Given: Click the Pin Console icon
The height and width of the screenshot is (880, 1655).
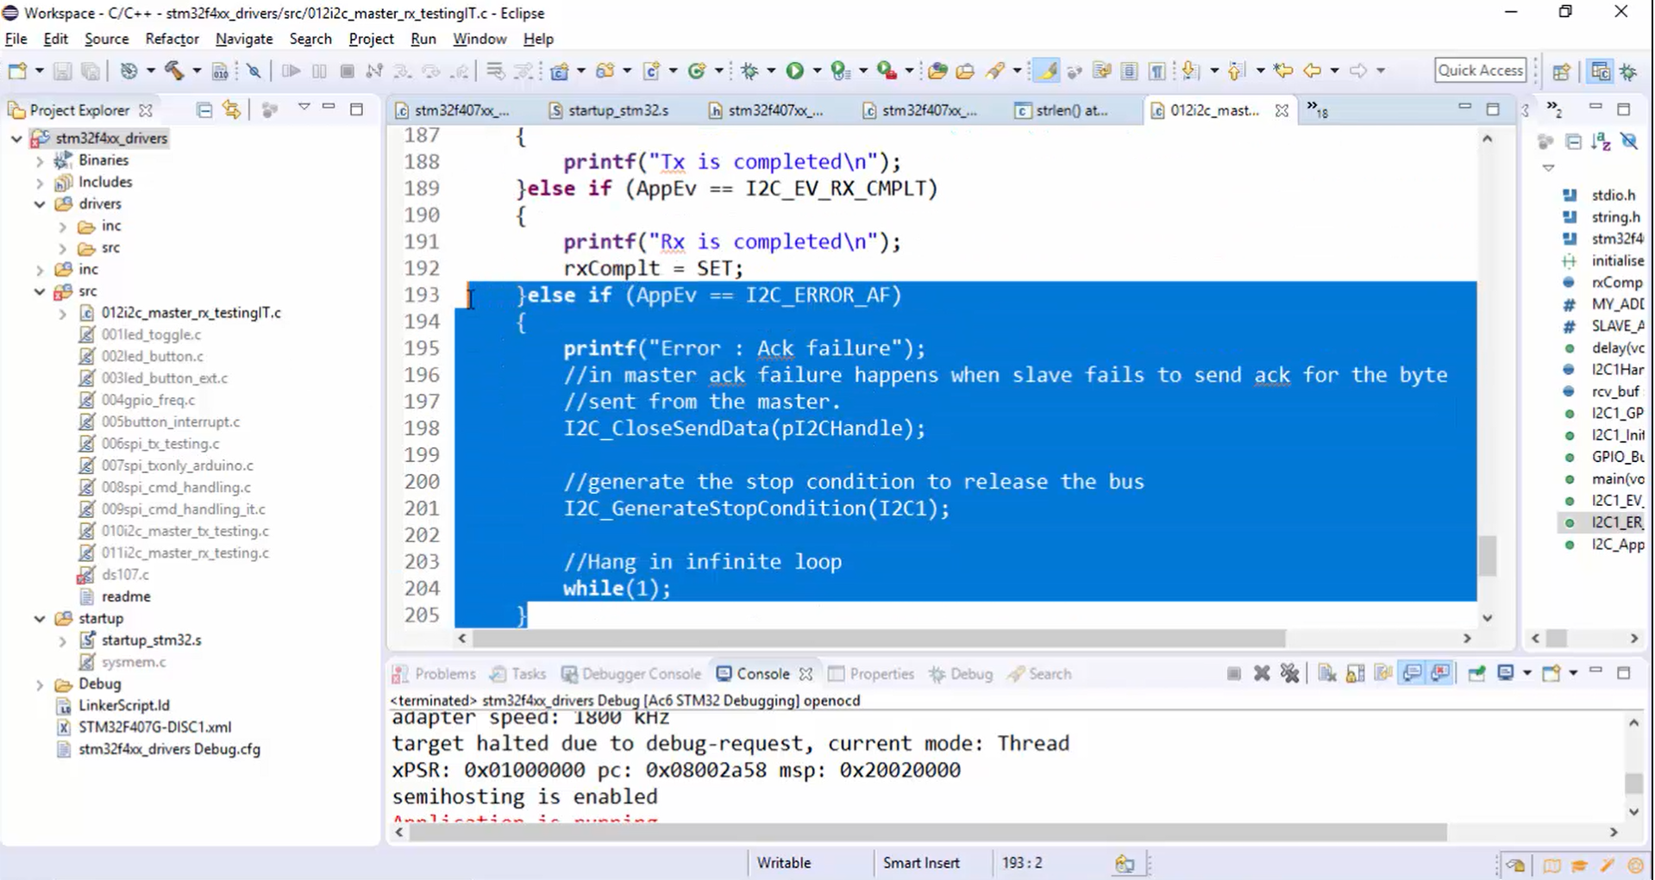Looking at the screenshot, I should [x=1476, y=673].
